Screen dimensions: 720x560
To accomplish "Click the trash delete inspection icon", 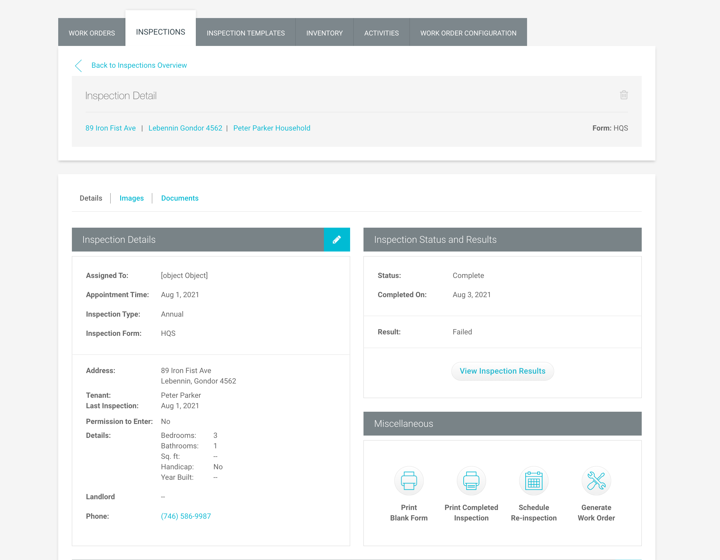I will (x=623, y=95).
